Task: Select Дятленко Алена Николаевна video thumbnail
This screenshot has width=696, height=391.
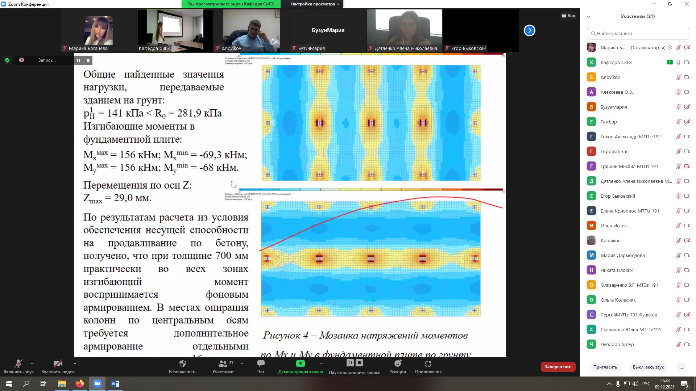Action: coord(405,31)
